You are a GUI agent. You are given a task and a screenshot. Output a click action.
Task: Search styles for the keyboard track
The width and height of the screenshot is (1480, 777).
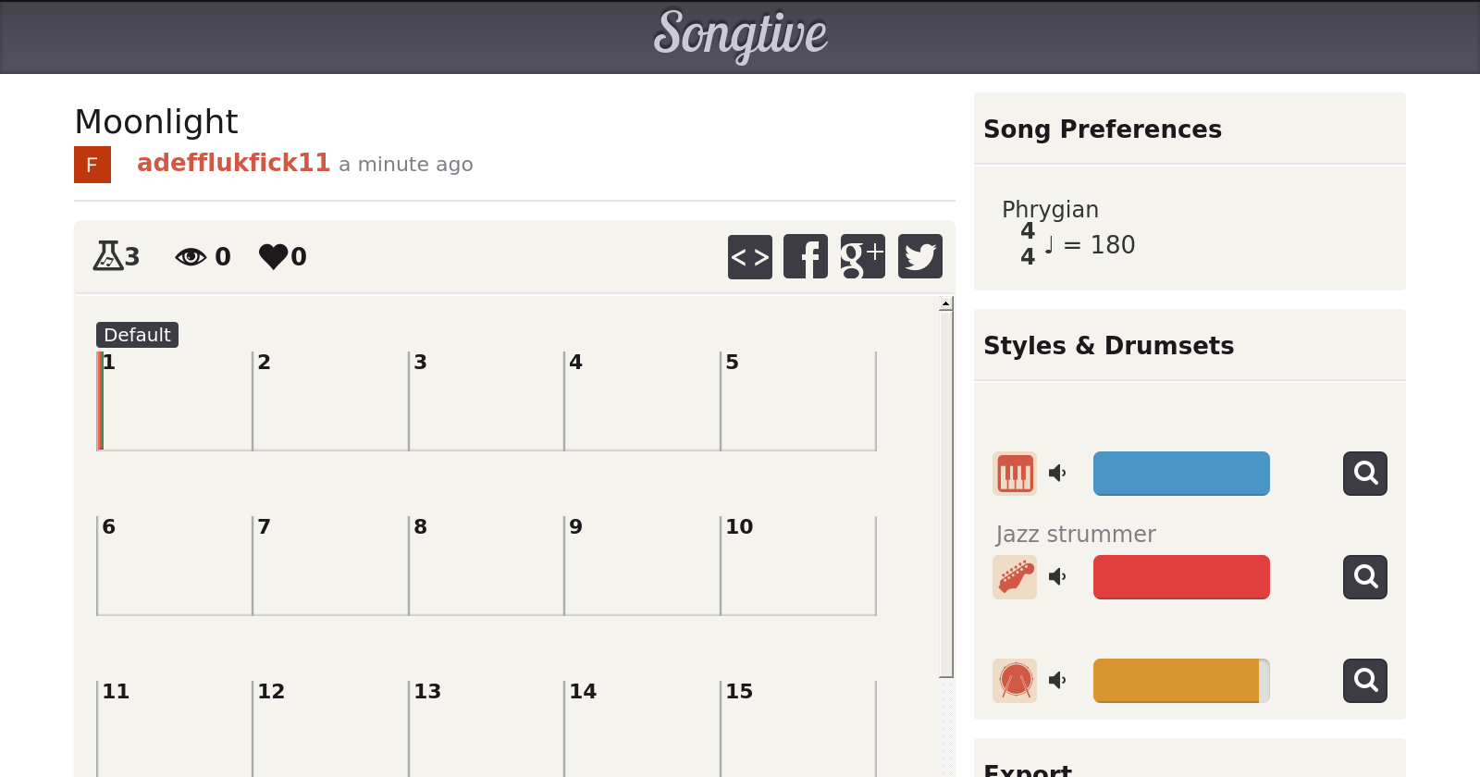(x=1364, y=474)
